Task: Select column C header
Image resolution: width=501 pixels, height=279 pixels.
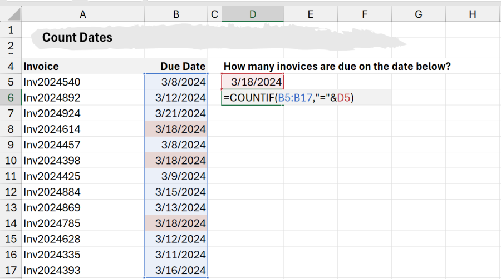Action: pos(214,14)
